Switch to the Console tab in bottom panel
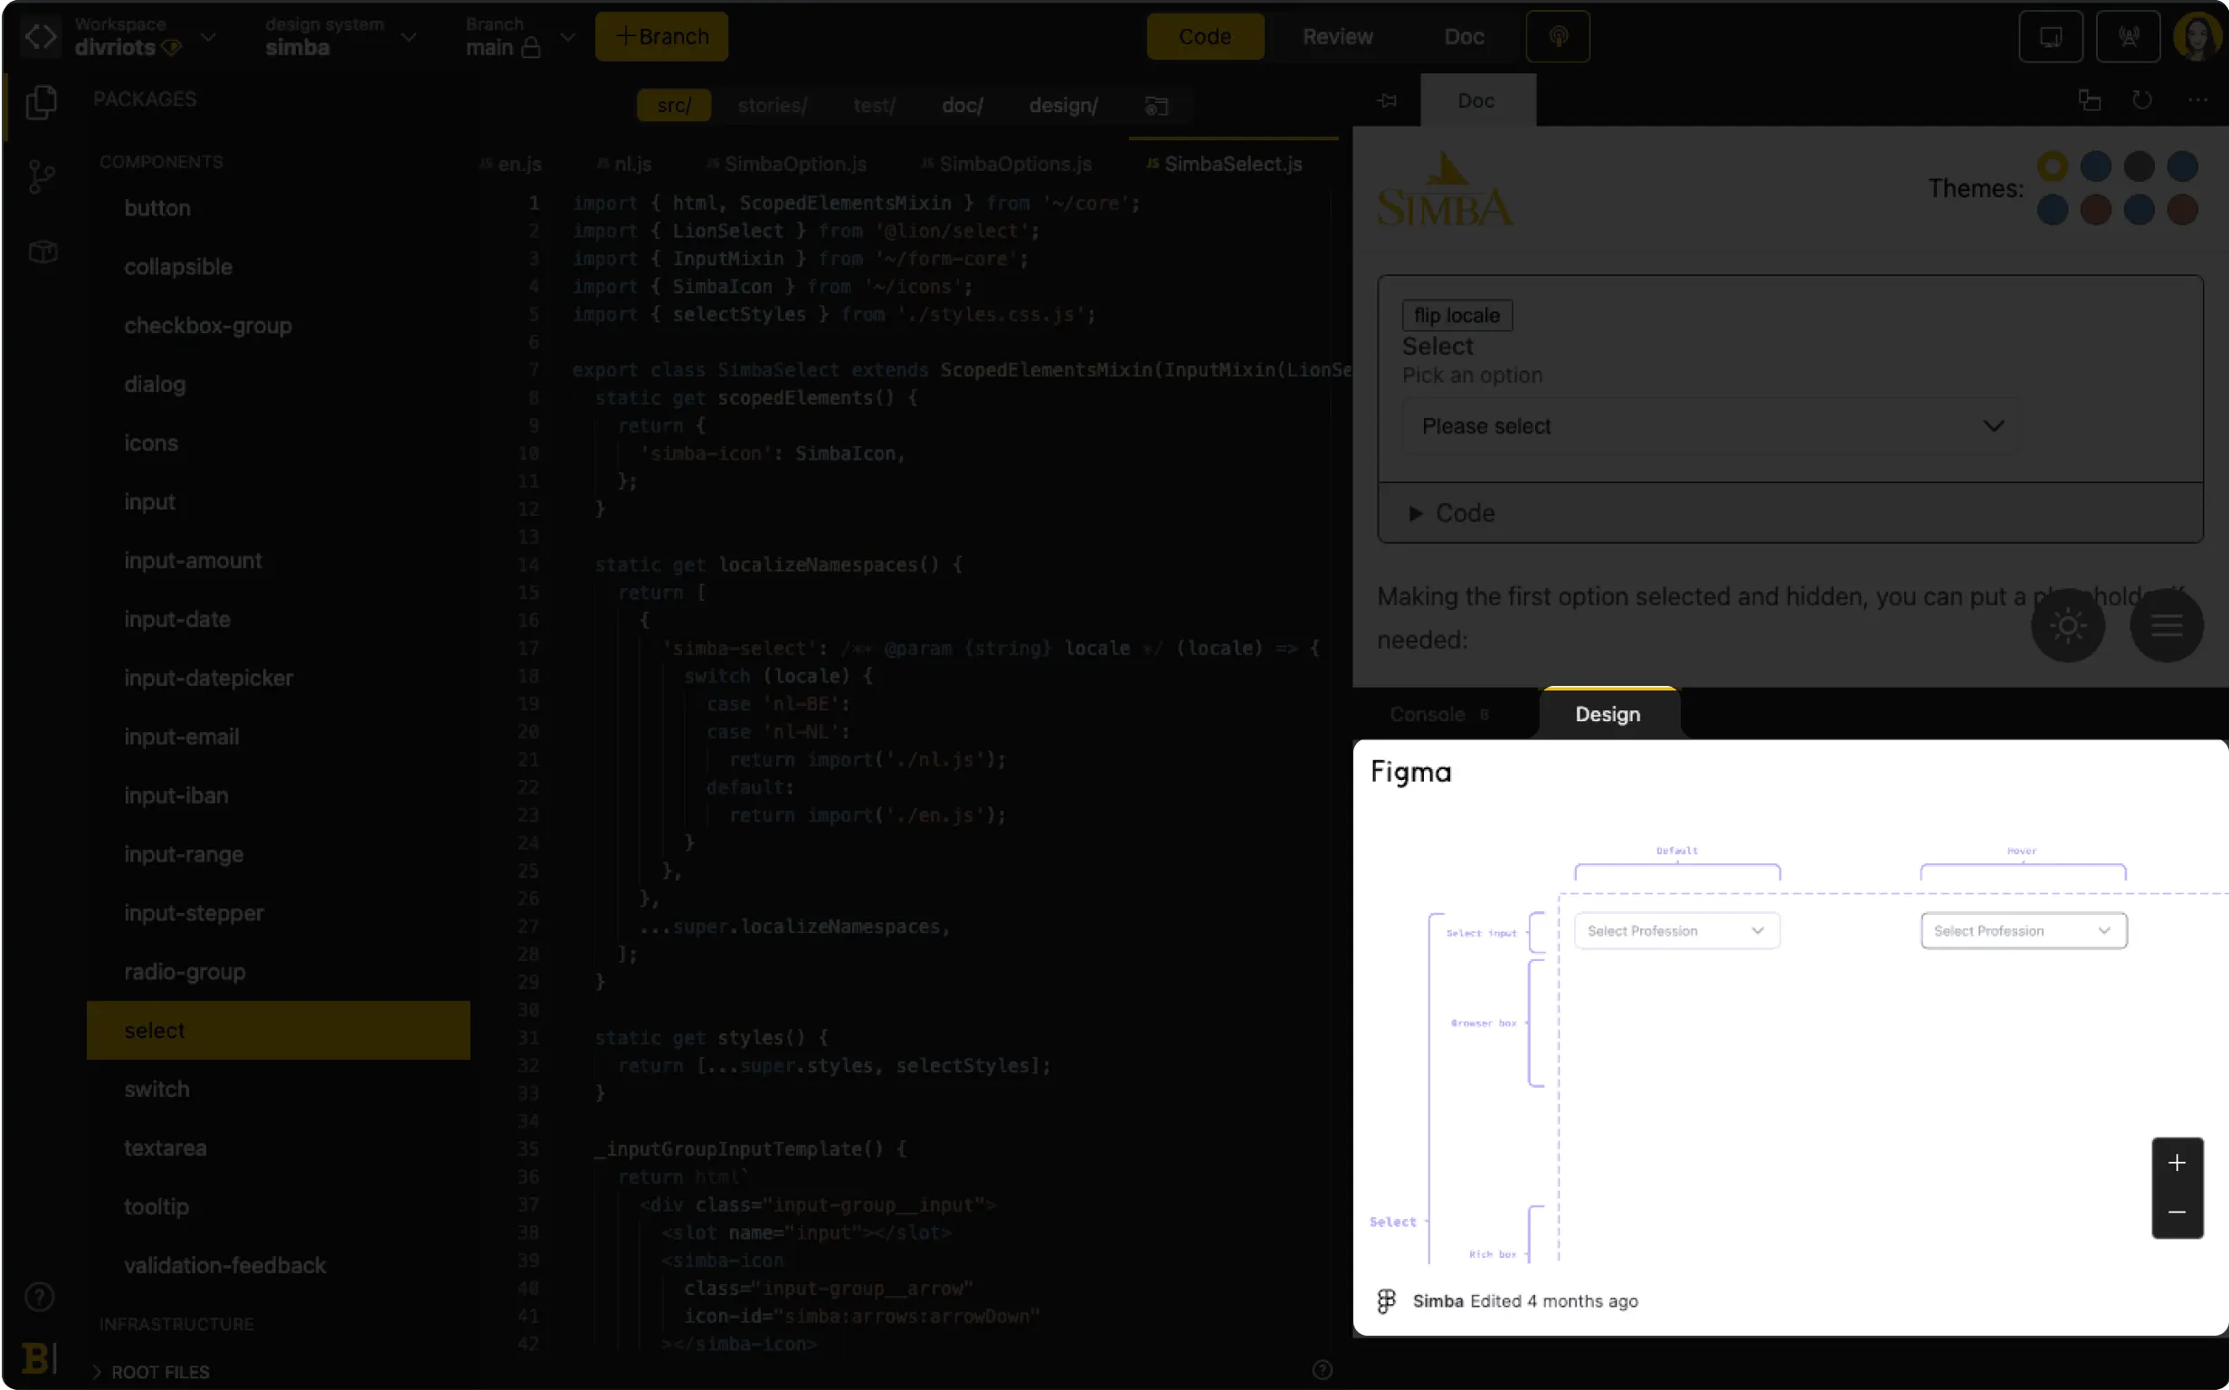2229x1390 pixels. click(x=1429, y=714)
